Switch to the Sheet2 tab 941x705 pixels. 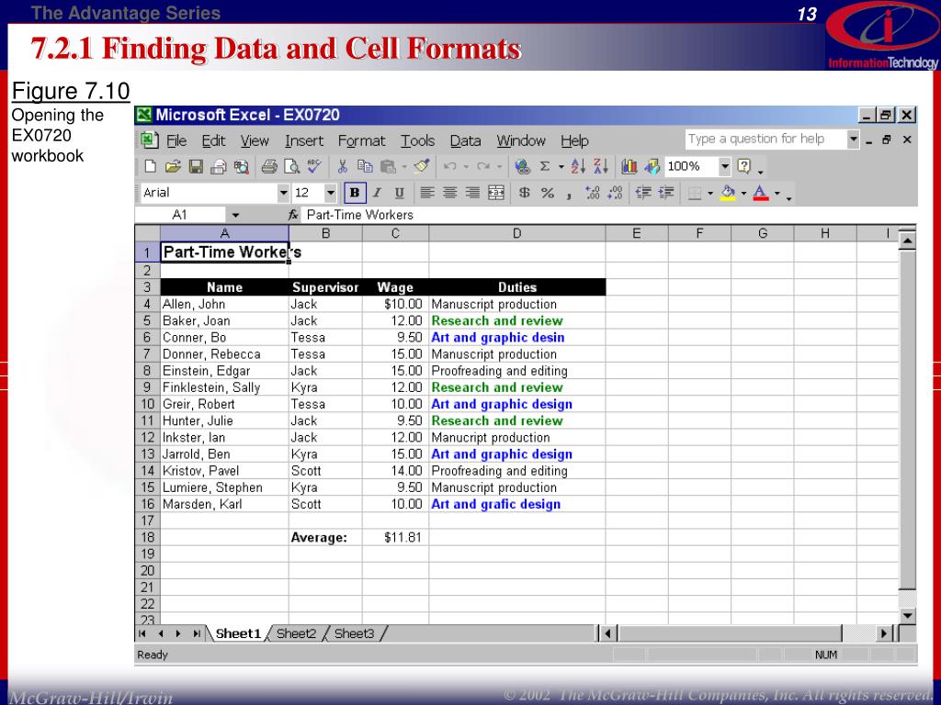297,633
